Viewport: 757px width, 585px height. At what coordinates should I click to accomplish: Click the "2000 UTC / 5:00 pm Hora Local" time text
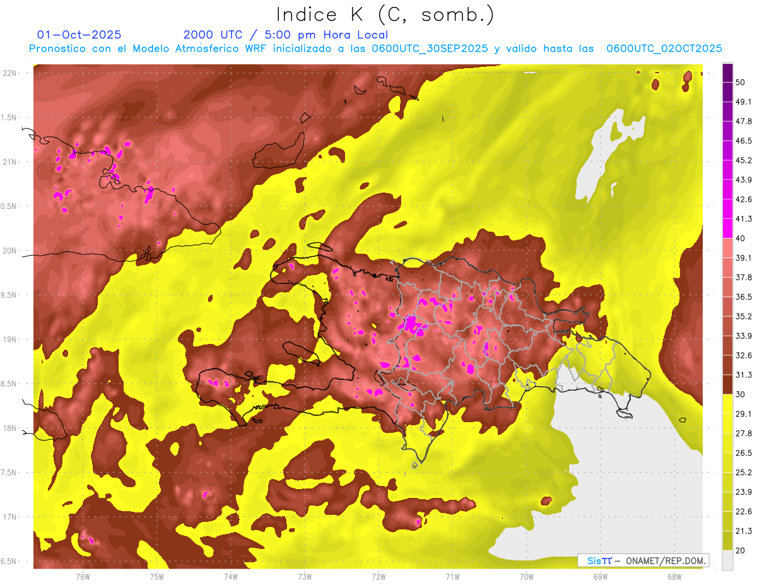(x=285, y=35)
